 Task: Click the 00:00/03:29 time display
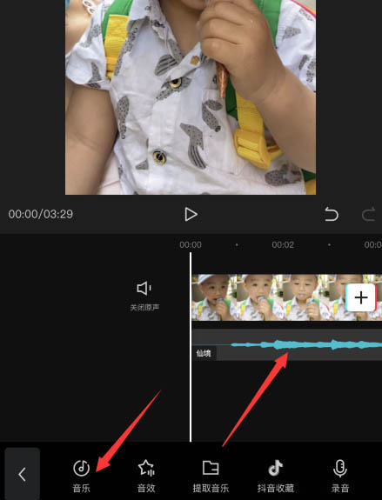pyautogui.click(x=41, y=214)
